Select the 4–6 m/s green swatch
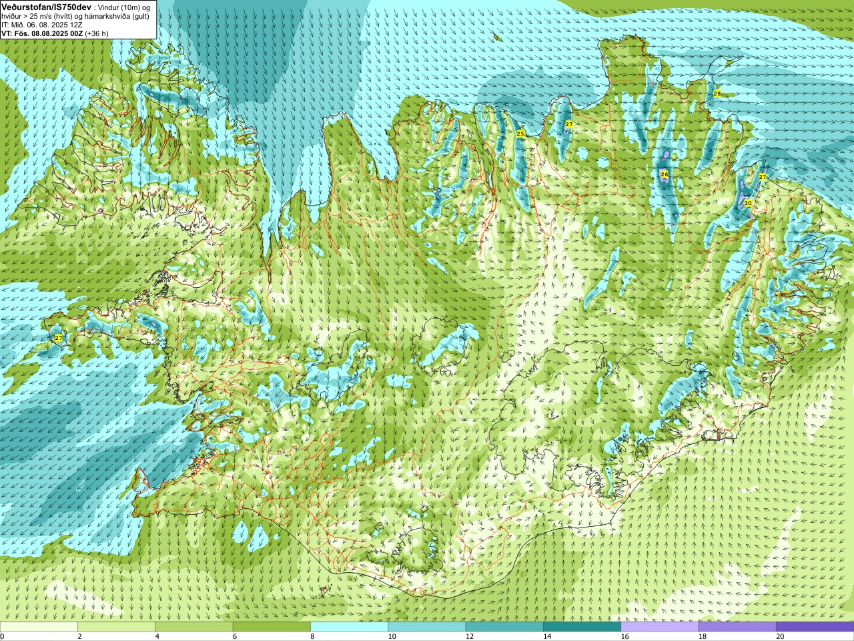The width and height of the screenshot is (854, 641). point(194,627)
